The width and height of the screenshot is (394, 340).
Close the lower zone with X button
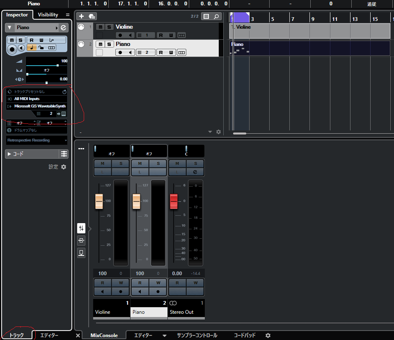78,335
